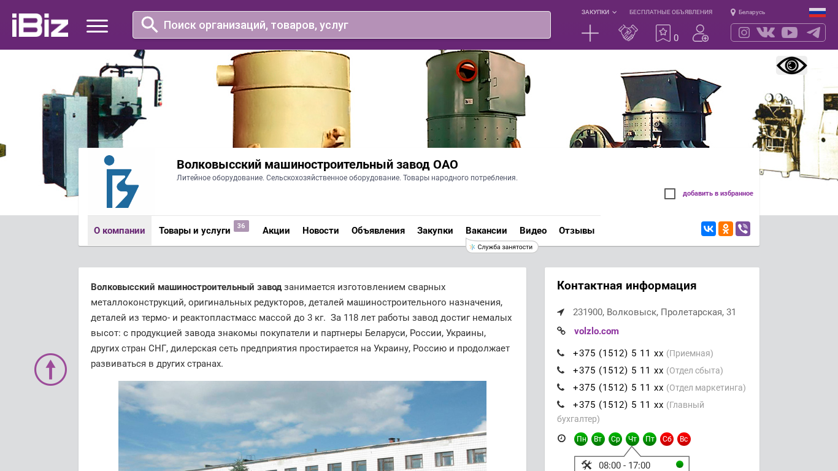The width and height of the screenshot is (838, 471).
Task: Reveal the Отдел сбыта phone number
Action: point(618,370)
